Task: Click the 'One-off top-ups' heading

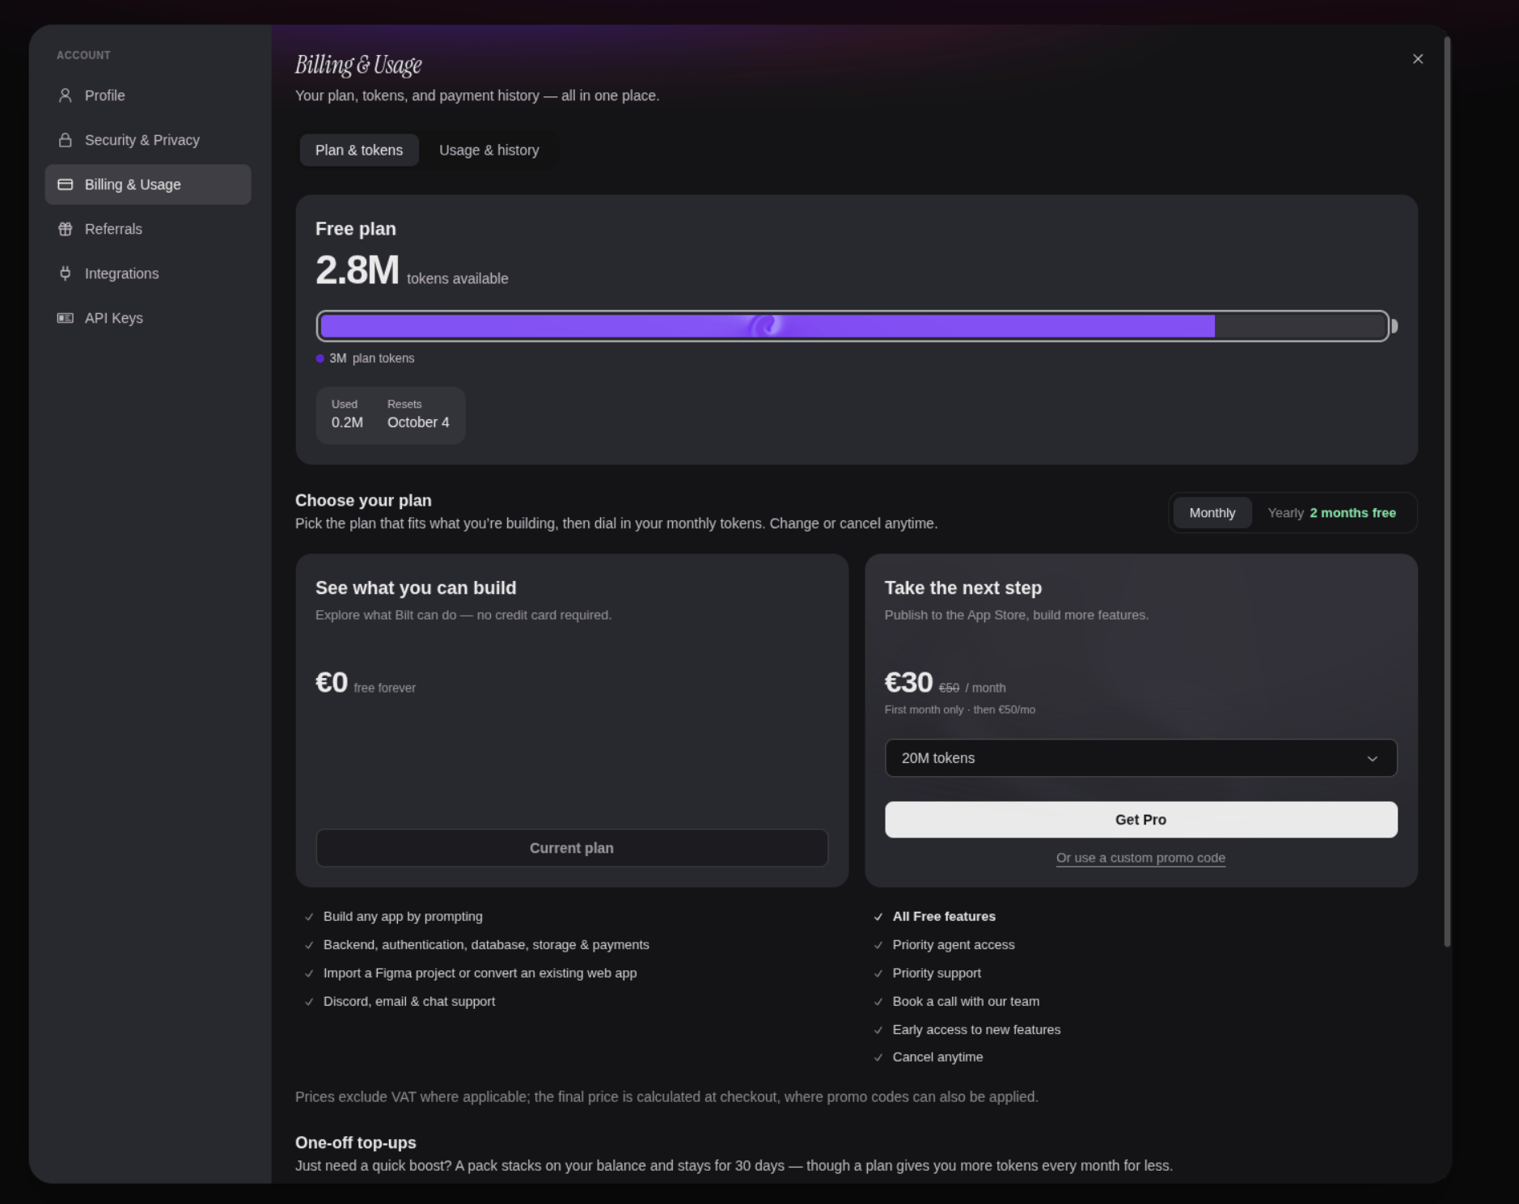Action: (356, 1143)
